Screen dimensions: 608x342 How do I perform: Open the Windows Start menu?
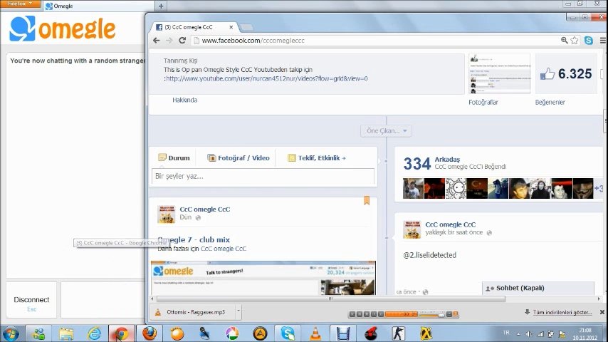point(11,333)
